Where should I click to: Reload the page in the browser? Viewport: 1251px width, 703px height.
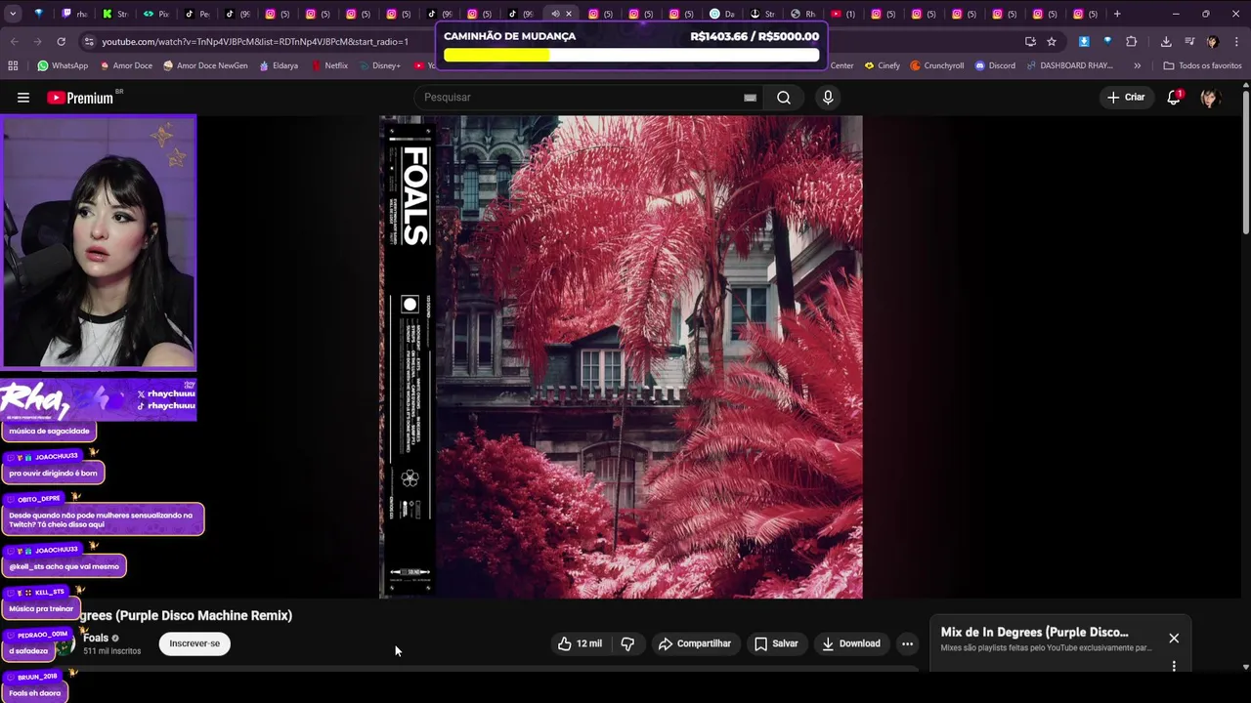[61, 42]
